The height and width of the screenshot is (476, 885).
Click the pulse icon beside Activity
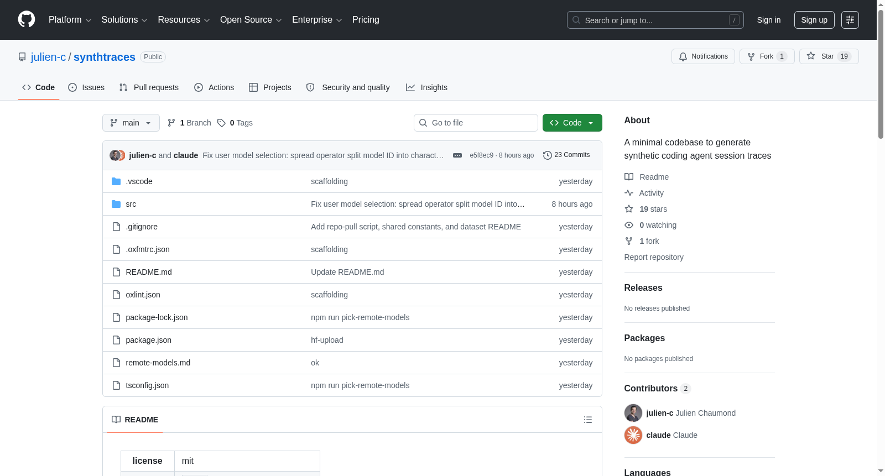point(629,193)
